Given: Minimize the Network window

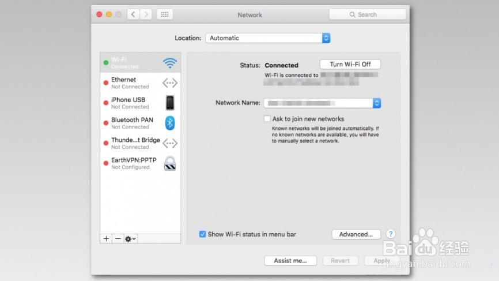Looking at the screenshot, I should pyautogui.click(x=109, y=14).
